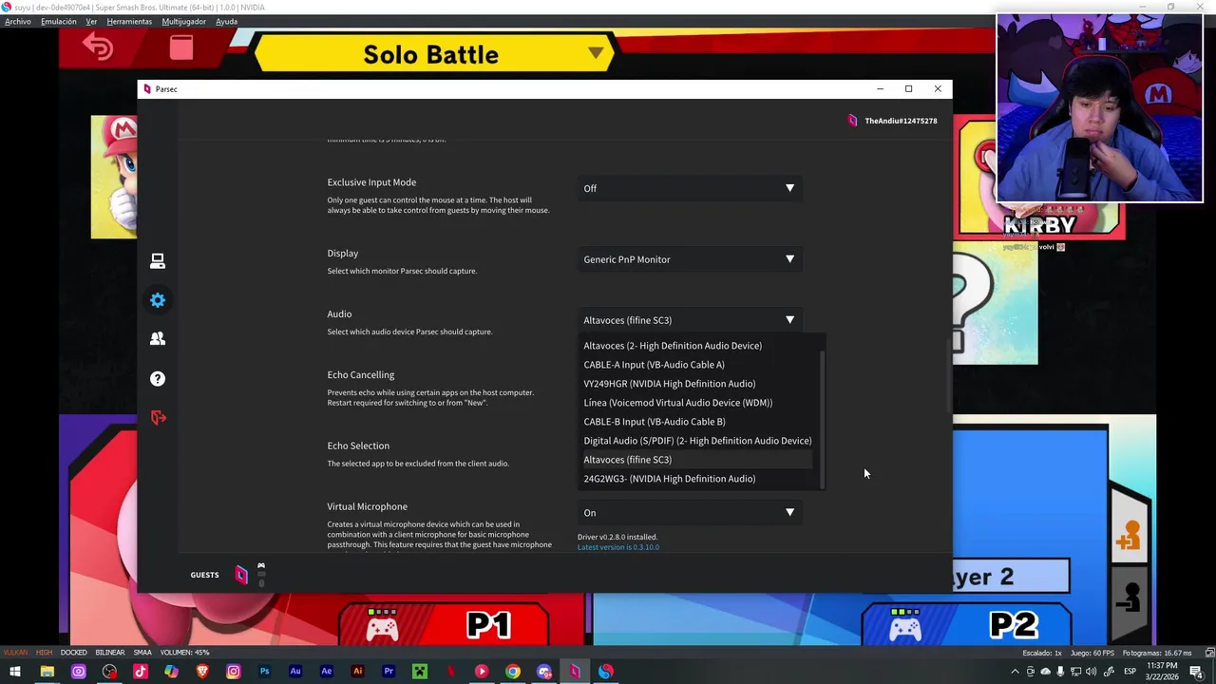Image resolution: width=1216 pixels, height=684 pixels.
Task: Click the P1 controller button in game
Action: 444,624
